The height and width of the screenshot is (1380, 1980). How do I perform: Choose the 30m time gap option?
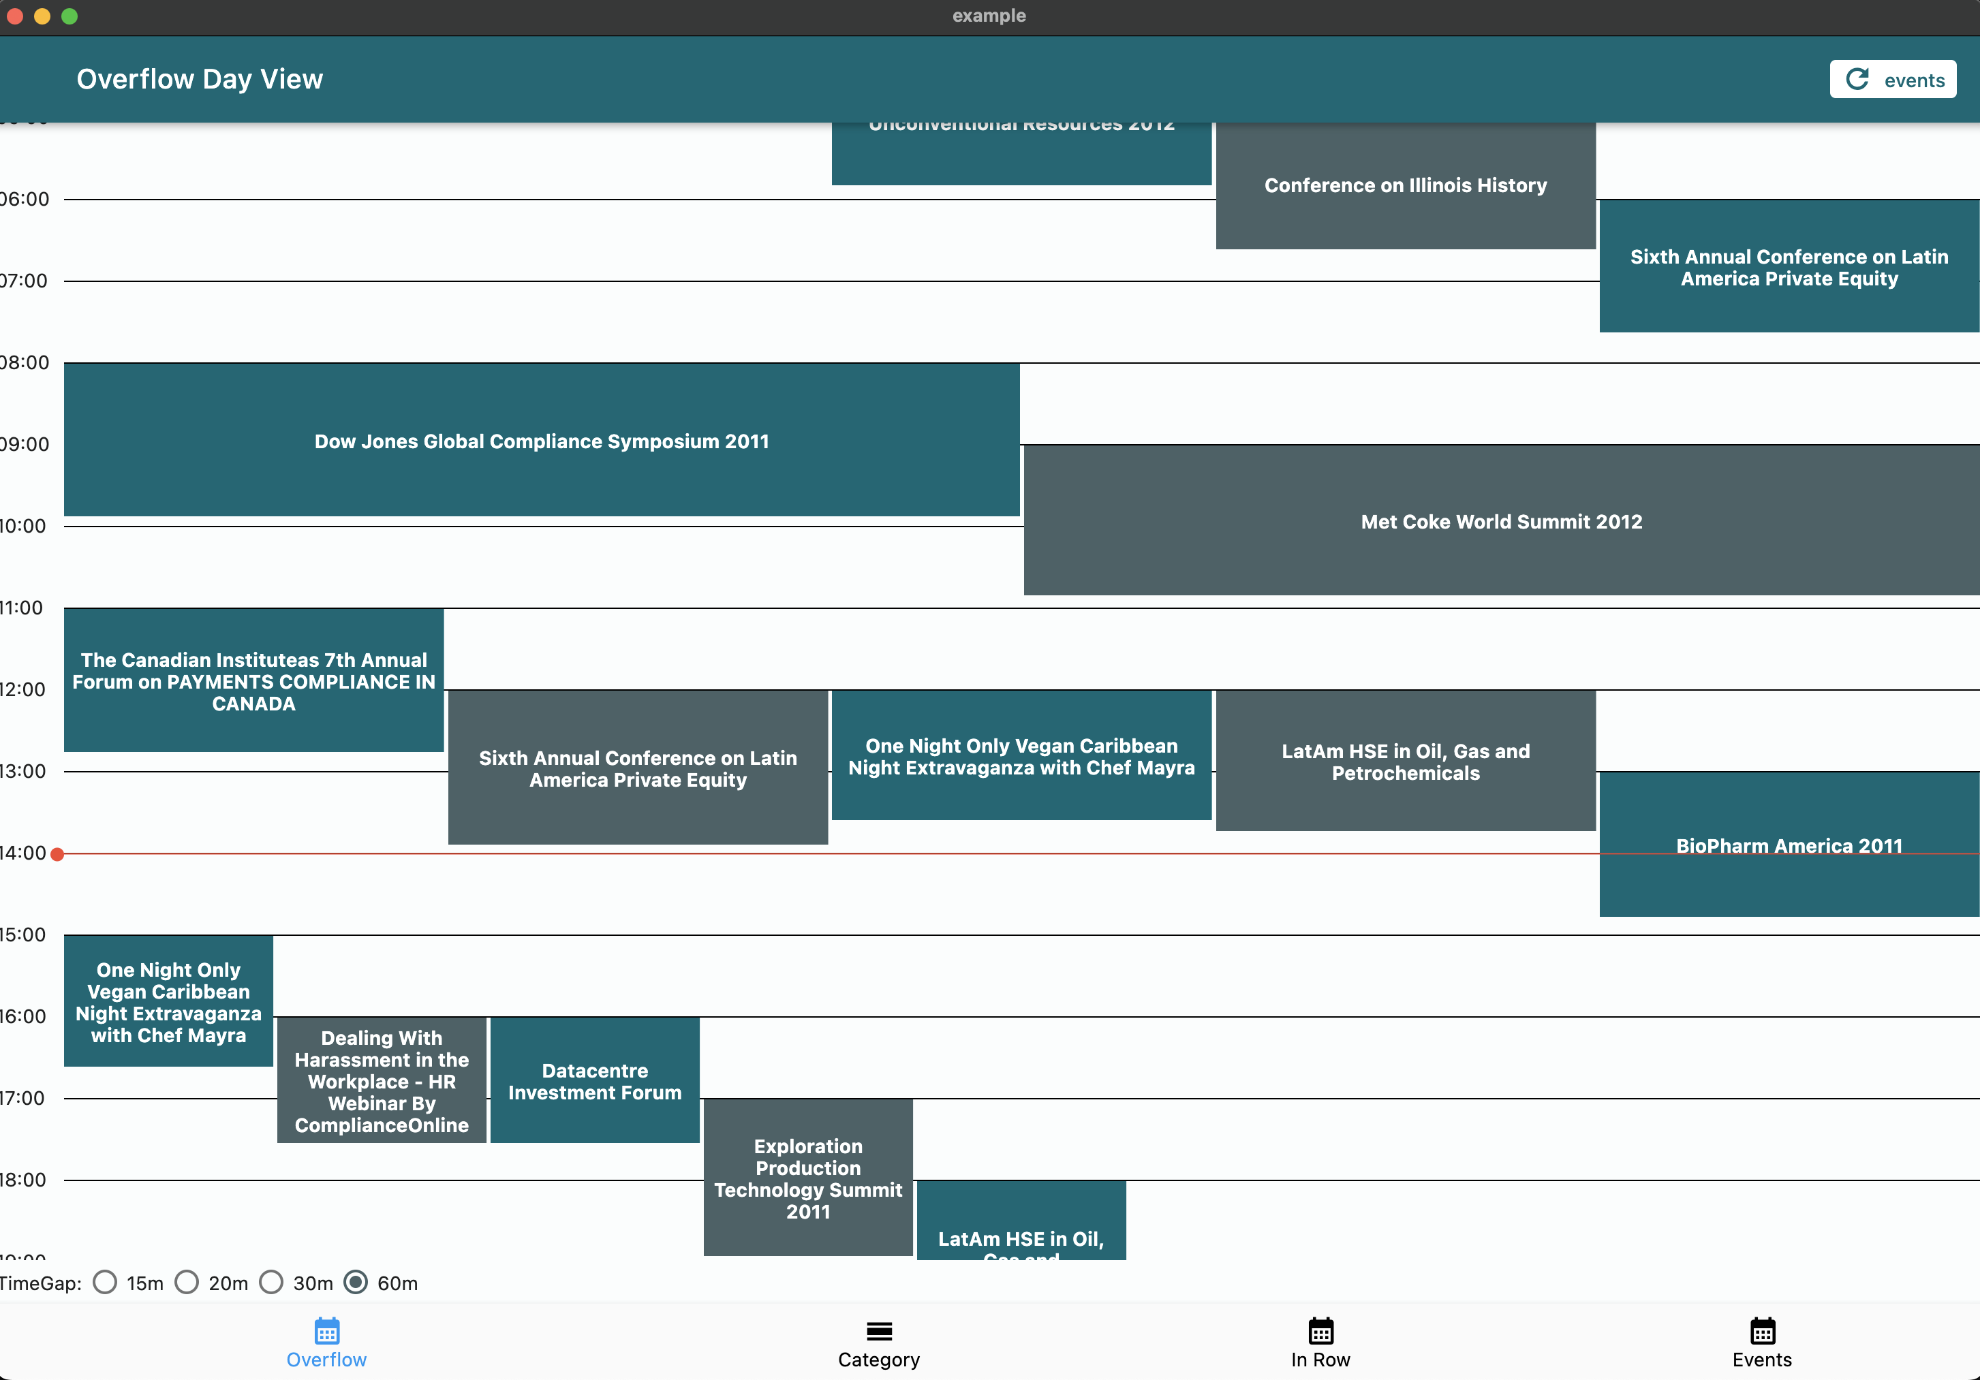point(272,1283)
